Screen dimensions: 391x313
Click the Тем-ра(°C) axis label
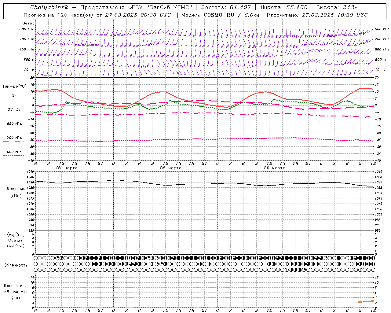14,87
